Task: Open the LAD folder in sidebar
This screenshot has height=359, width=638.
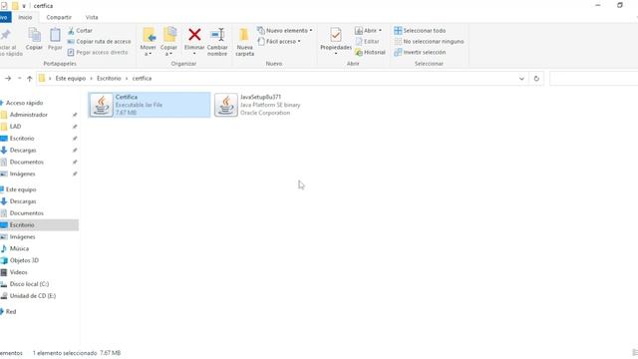Action: click(16, 127)
